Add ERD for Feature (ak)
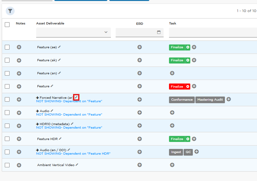Screen dimensions: 257x181 (x=140, y=60)
